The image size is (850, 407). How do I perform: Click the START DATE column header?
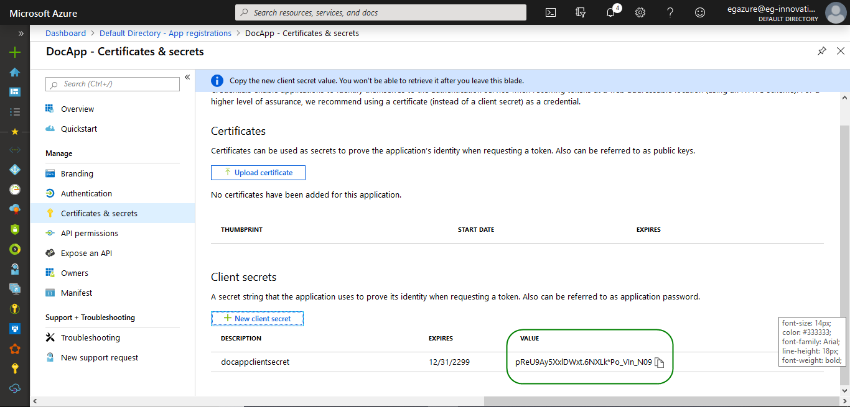[x=476, y=230]
